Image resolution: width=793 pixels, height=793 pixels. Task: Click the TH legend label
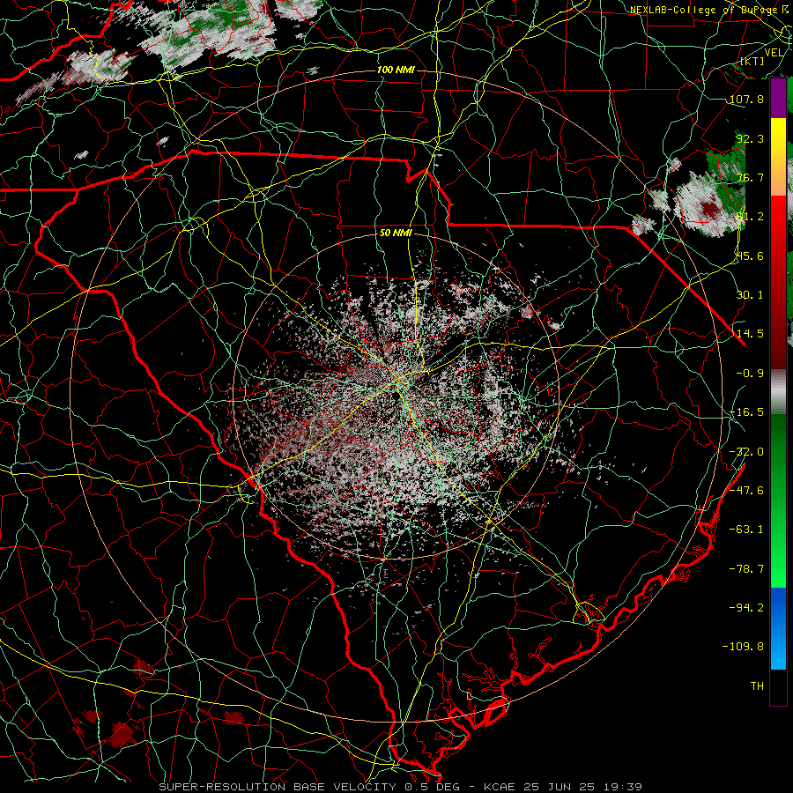[x=757, y=686]
